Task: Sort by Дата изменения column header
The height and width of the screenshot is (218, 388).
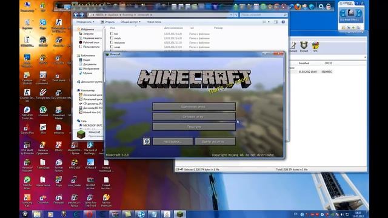Action: (x=173, y=28)
